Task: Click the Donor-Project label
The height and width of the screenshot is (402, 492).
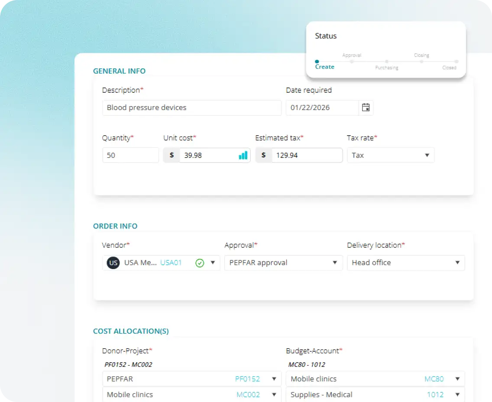Action: click(x=127, y=351)
